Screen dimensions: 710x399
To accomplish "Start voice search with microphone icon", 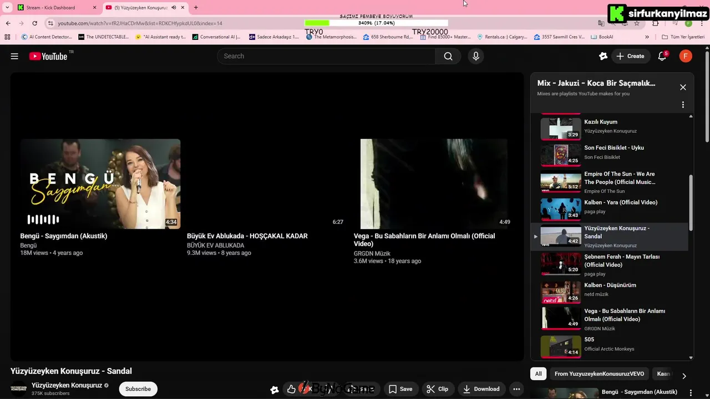I will pyautogui.click(x=475, y=56).
